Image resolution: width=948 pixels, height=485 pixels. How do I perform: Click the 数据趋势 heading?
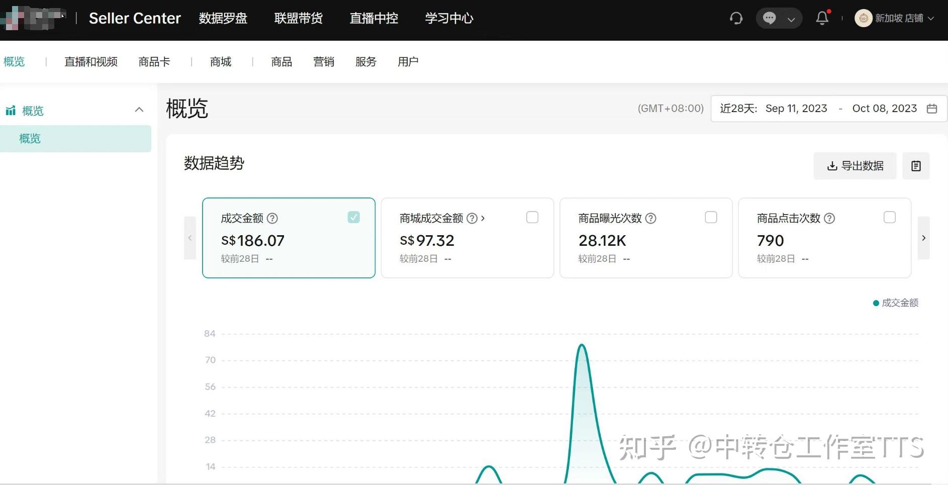click(x=214, y=163)
